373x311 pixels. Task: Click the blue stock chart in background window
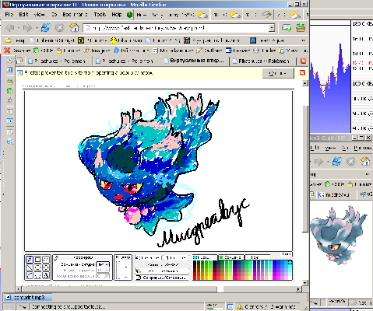[330, 88]
